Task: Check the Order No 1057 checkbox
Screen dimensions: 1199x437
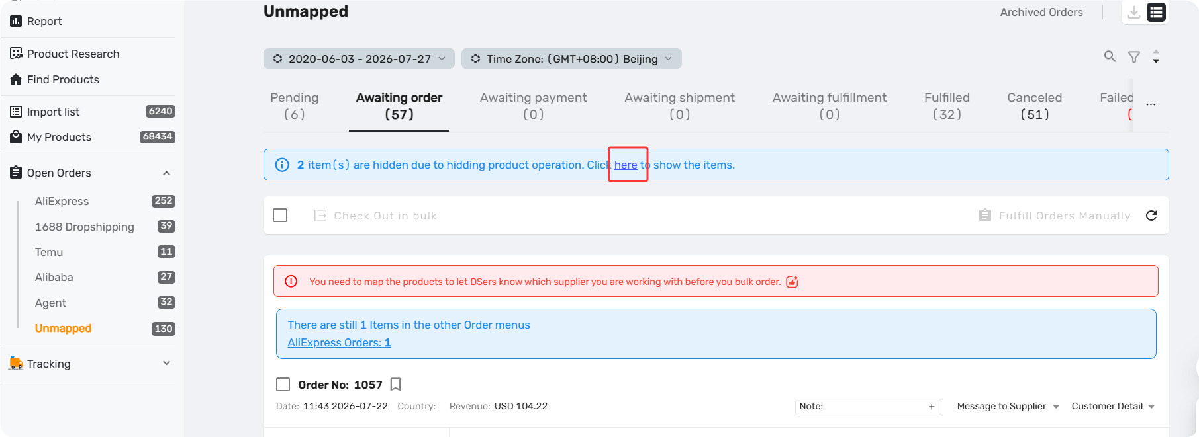Action: coord(283,385)
